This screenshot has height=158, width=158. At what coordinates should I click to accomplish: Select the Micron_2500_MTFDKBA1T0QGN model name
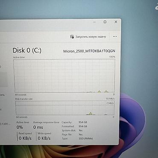pos(89,51)
